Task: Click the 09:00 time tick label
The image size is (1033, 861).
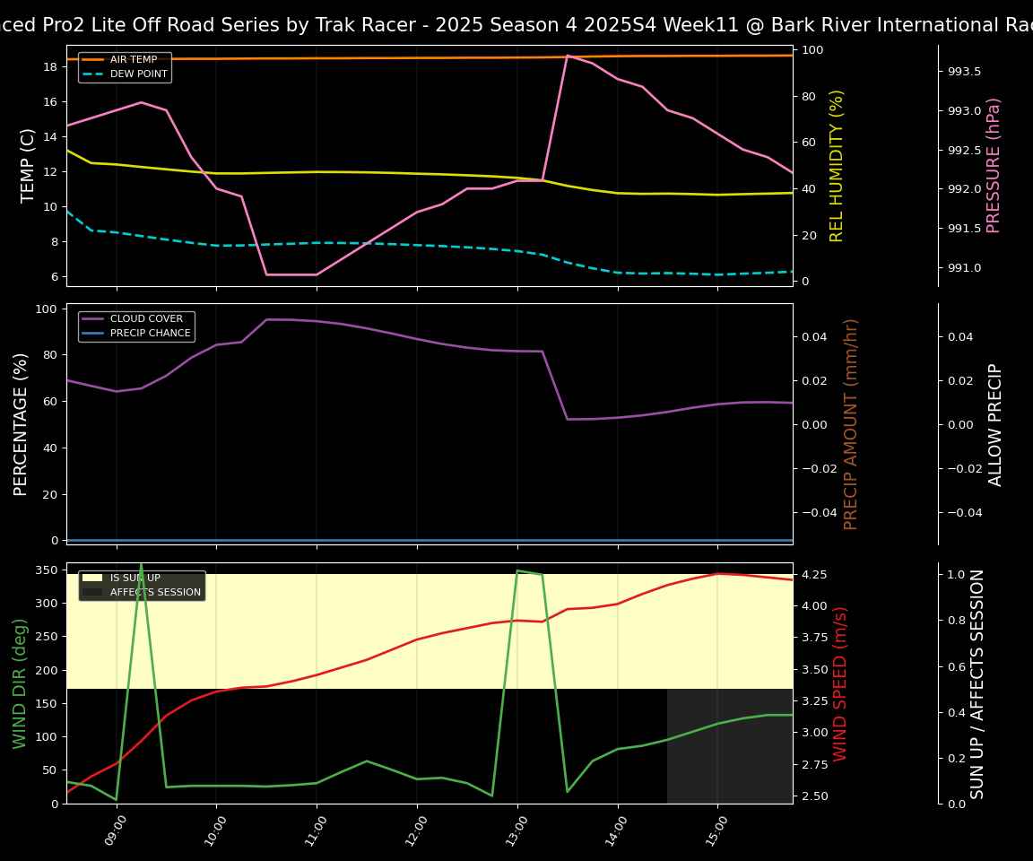Action: pos(117,831)
